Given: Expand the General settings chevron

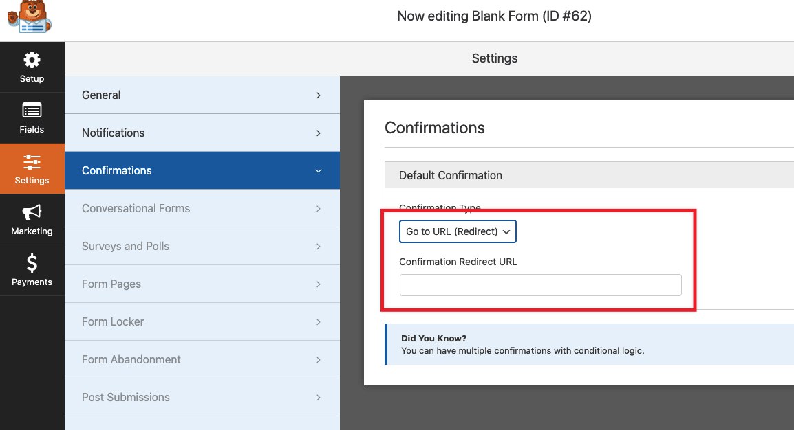Looking at the screenshot, I should (318, 95).
